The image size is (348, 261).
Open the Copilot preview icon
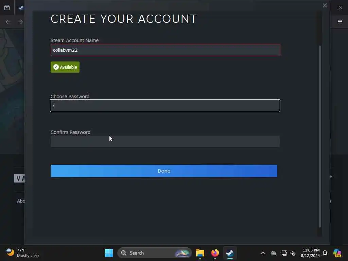click(337, 253)
